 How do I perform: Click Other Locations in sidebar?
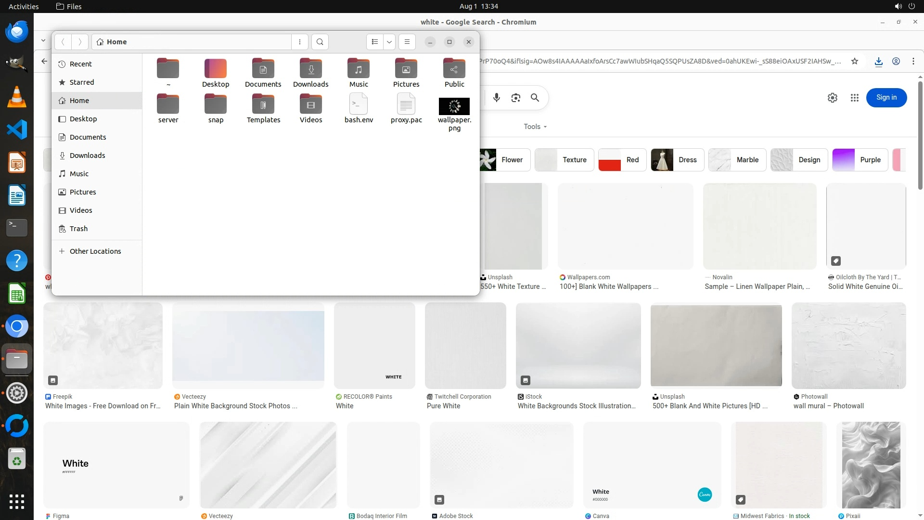95,251
